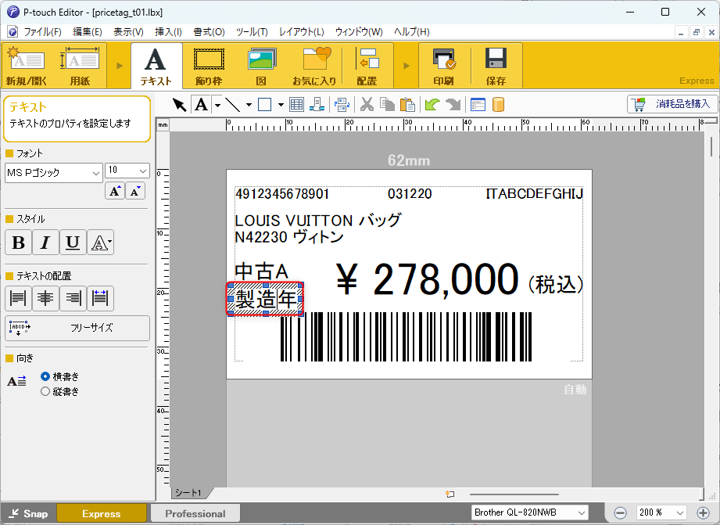Increase font size with larger A button

115,191
